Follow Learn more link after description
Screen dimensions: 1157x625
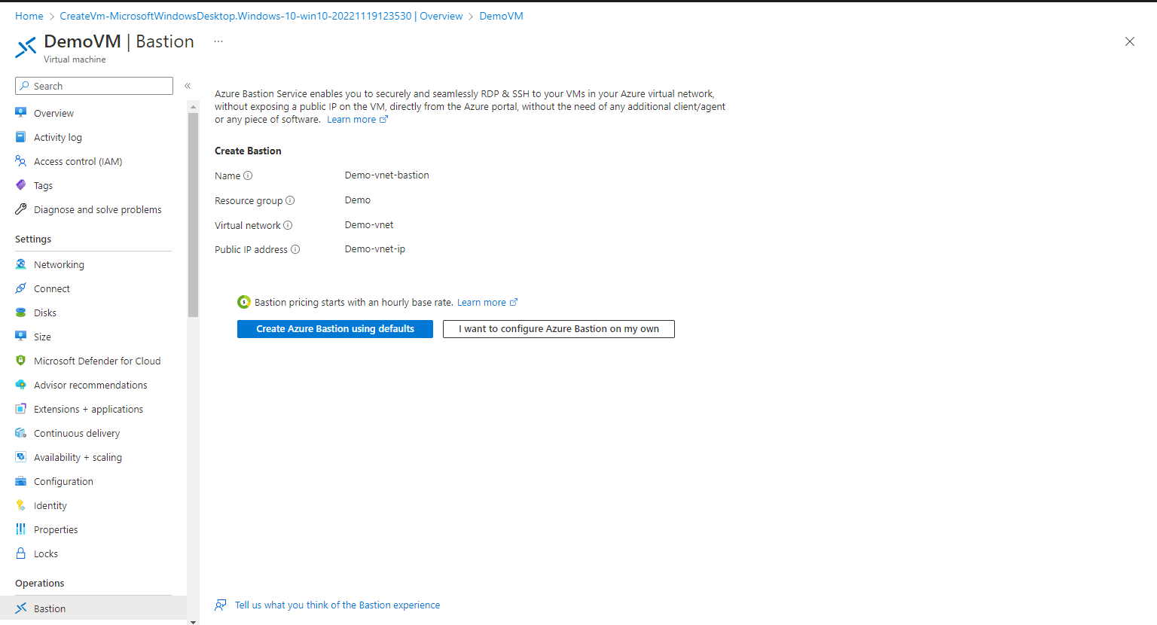[357, 120]
